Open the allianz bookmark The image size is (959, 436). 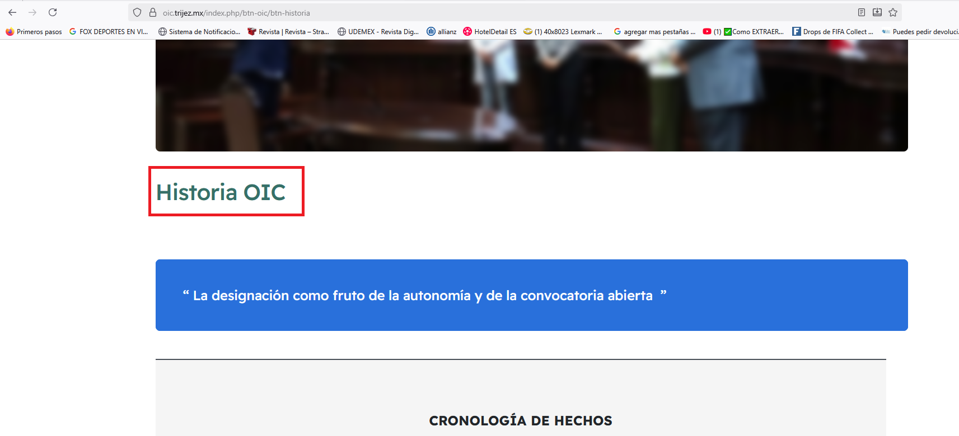(442, 32)
